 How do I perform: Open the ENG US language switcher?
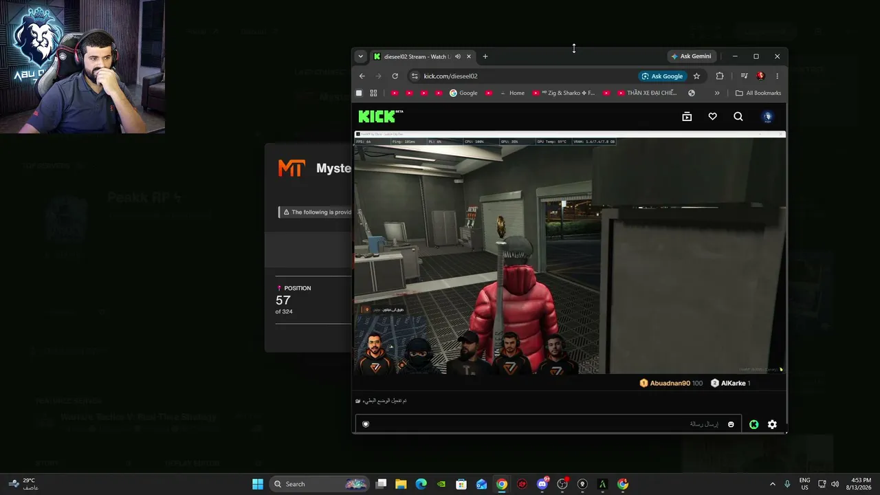tap(804, 484)
